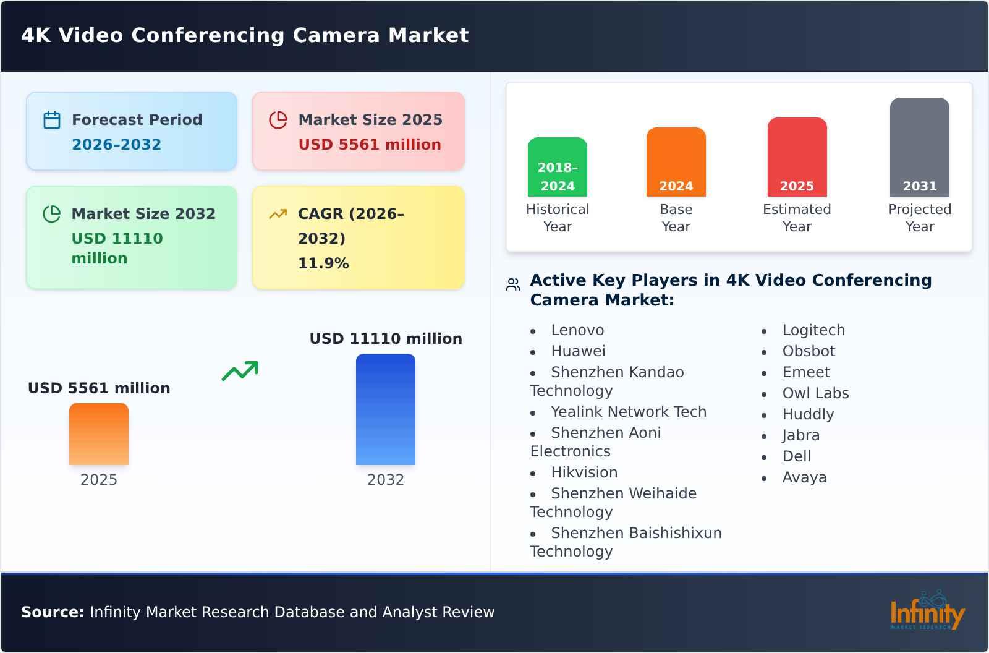Open the Owl Labs key player entry
This screenshot has width=989, height=653.
point(816,393)
